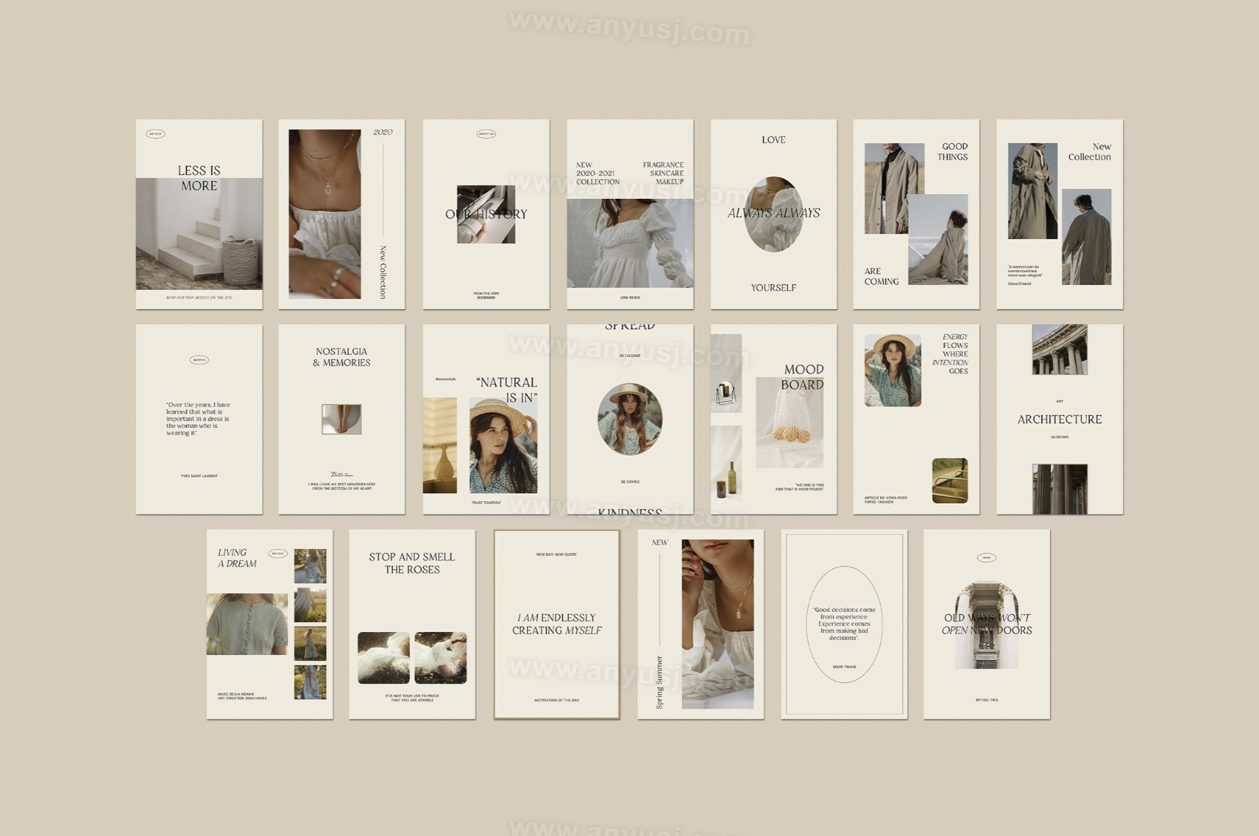Open 'Old Ways Won't Open New Doors' card
Screen dimensions: 1259x836
click(x=986, y=624)
